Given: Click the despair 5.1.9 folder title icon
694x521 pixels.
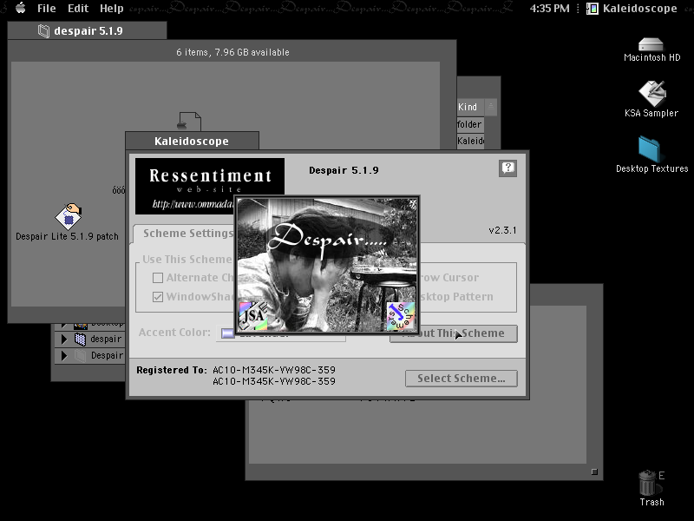Looking at the screenshot, I should 43,31.
